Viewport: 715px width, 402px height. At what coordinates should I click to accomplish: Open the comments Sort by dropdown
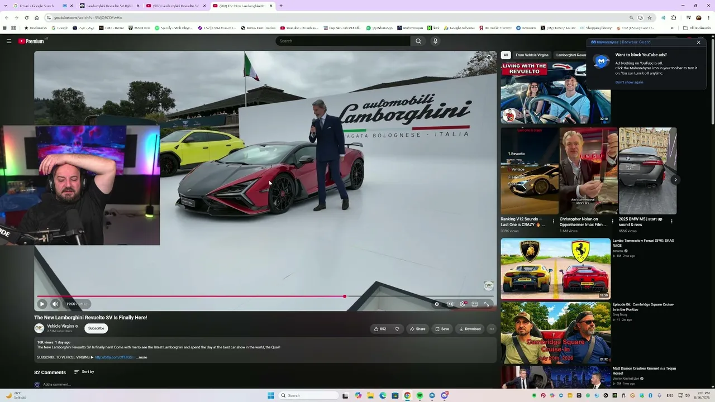84,372
